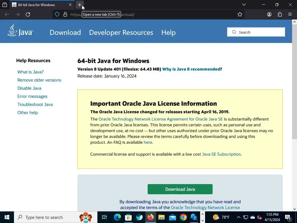Open the Get Help app in taskbar
Image resolution: width=297 pixels, height=223 pixels.
194,217
